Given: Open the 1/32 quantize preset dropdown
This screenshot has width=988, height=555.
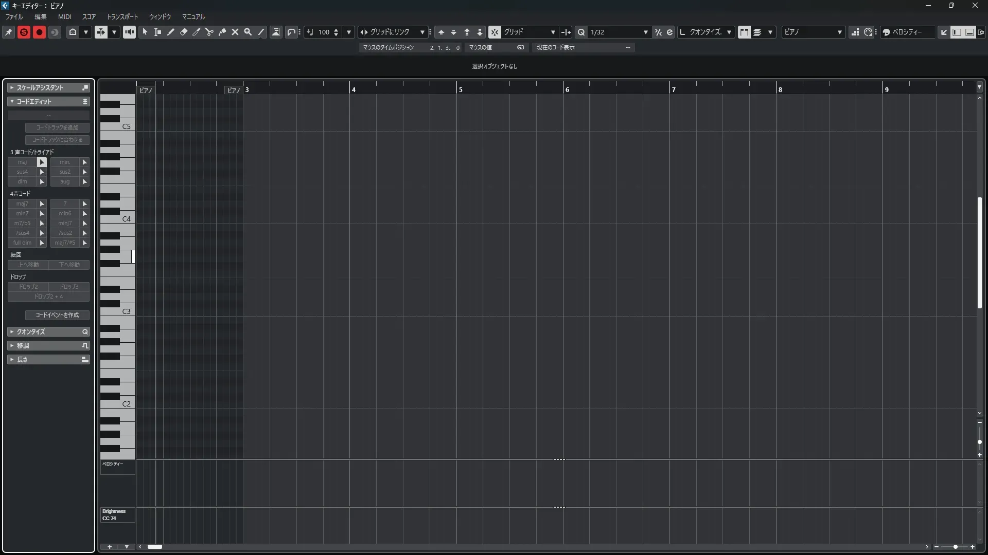Looking at the screenshot, I should pos(645,32).
